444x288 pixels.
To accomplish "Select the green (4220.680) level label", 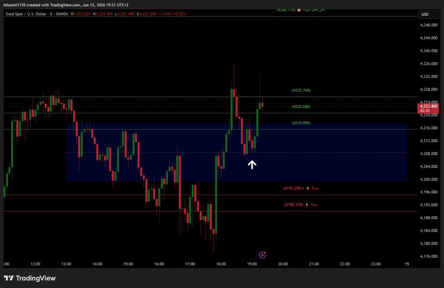I will [x=301, y=106].
